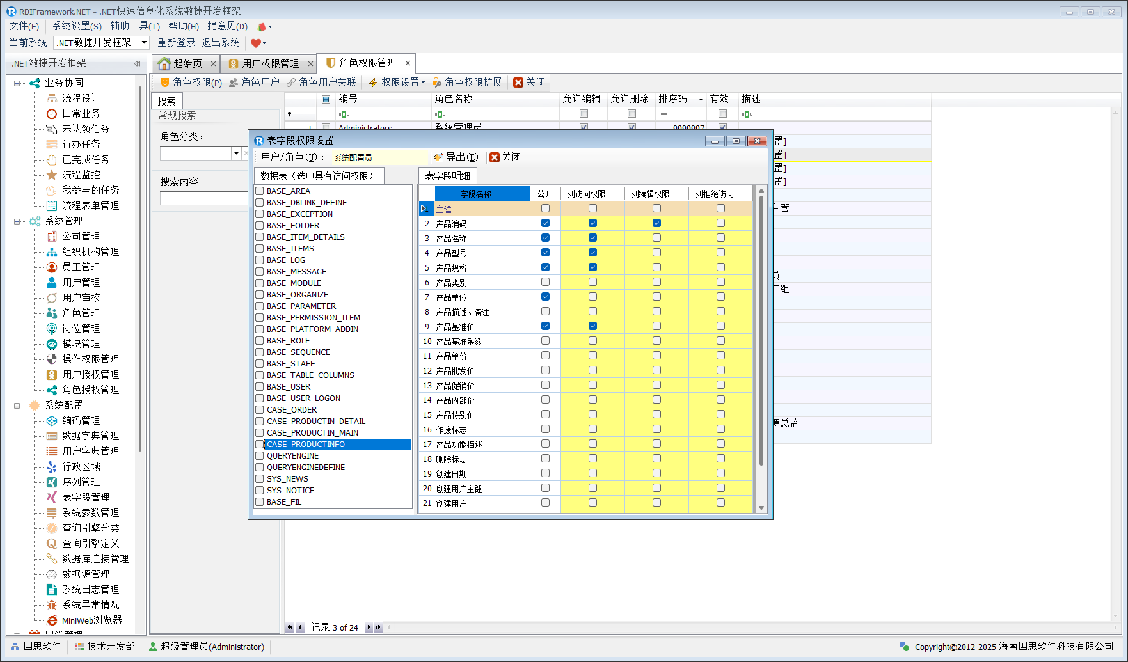
Task: Click the 角色管理 people icon
Action: coord(52,313)
